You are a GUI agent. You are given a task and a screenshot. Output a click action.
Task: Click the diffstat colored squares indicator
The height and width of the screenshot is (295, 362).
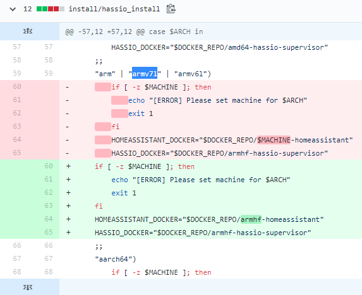click(x=51, y=9)
